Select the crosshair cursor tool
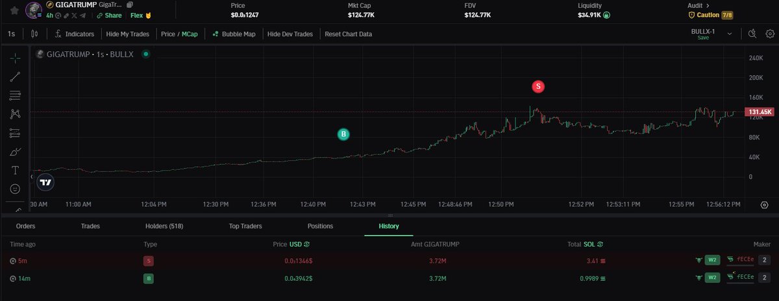Screen dimensions: 779x301 tap(15, 58)
